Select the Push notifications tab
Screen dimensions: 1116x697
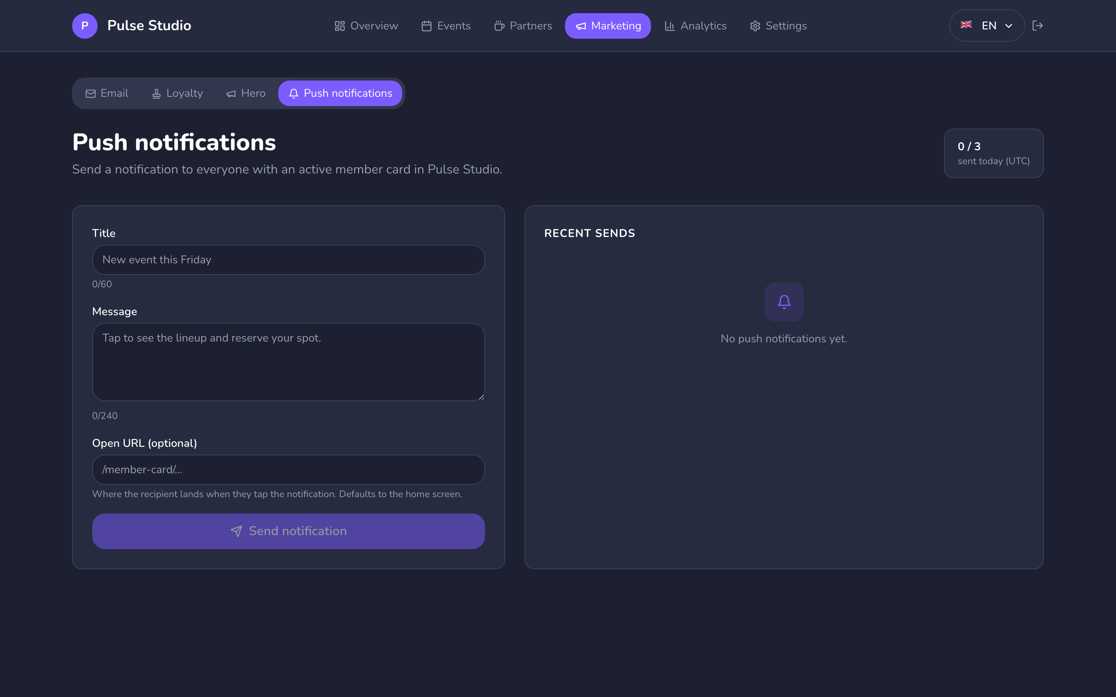pyautogui.click(x=340, y=94)
